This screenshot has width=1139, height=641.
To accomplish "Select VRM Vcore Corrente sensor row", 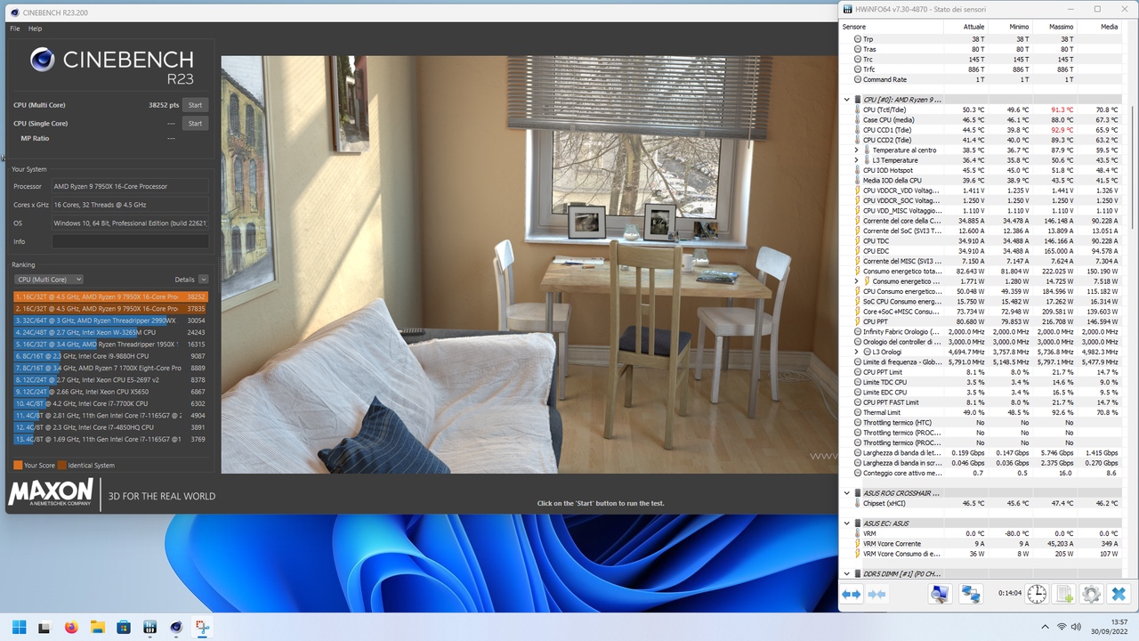I will (981, 543).
